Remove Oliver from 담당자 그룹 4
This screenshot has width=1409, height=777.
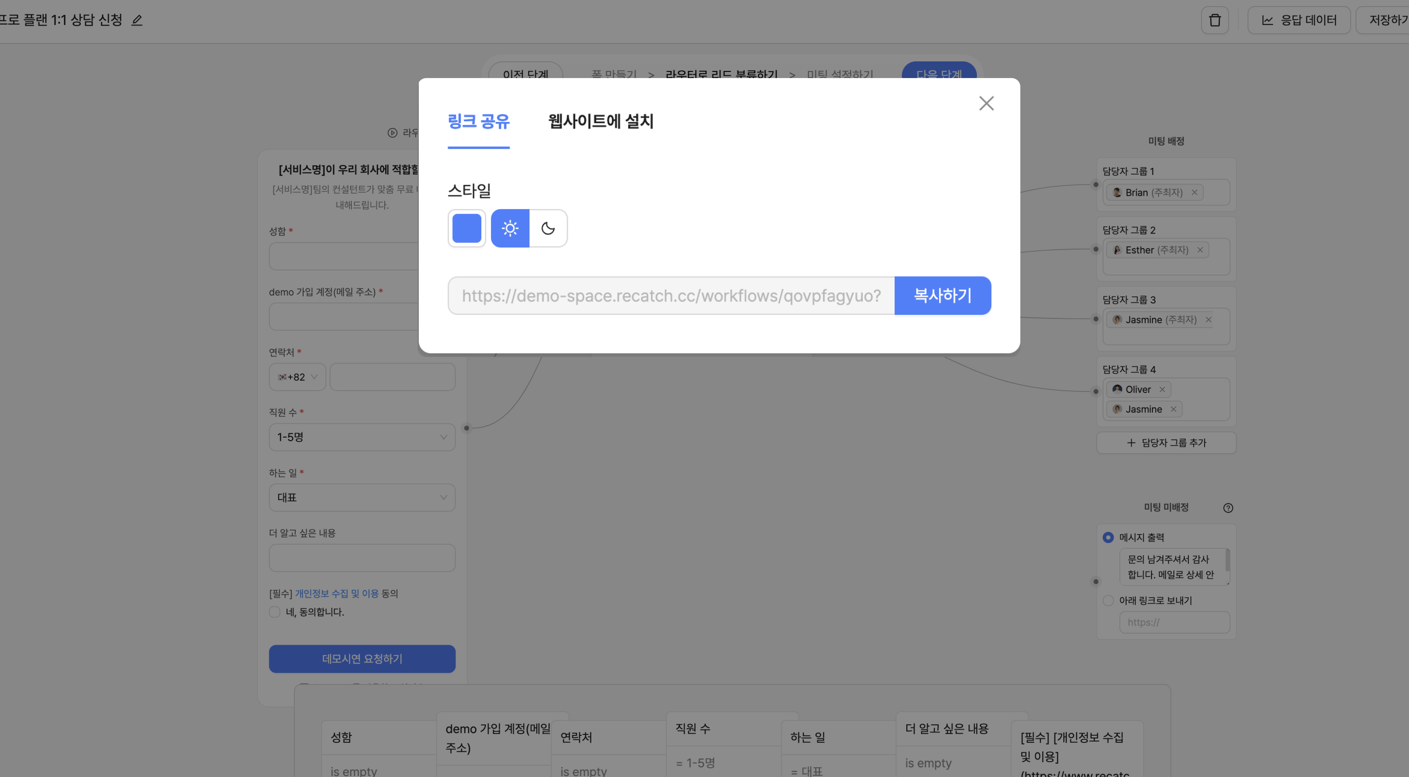click(x=1162, y=389)
